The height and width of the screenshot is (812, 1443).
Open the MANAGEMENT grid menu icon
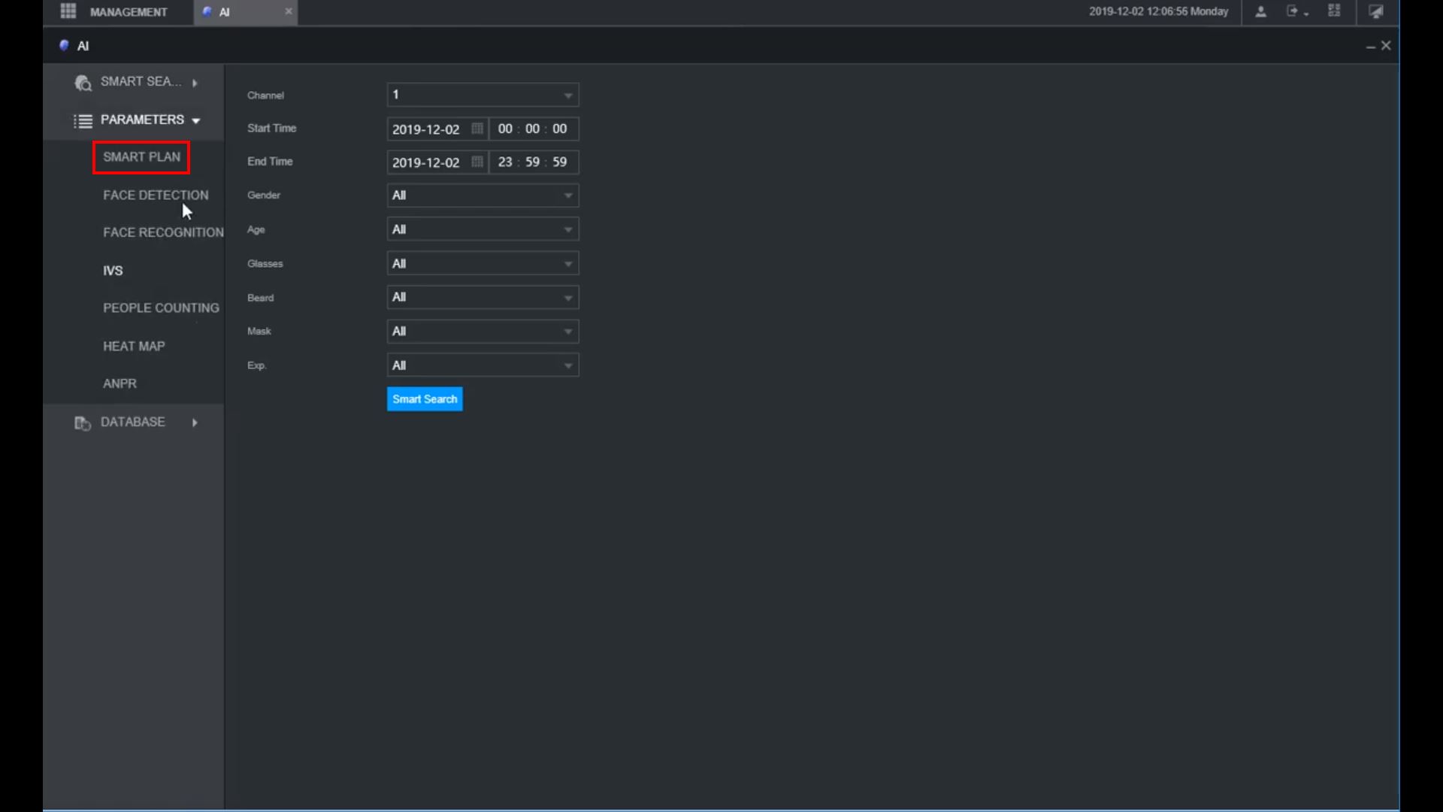pos(68,11)
